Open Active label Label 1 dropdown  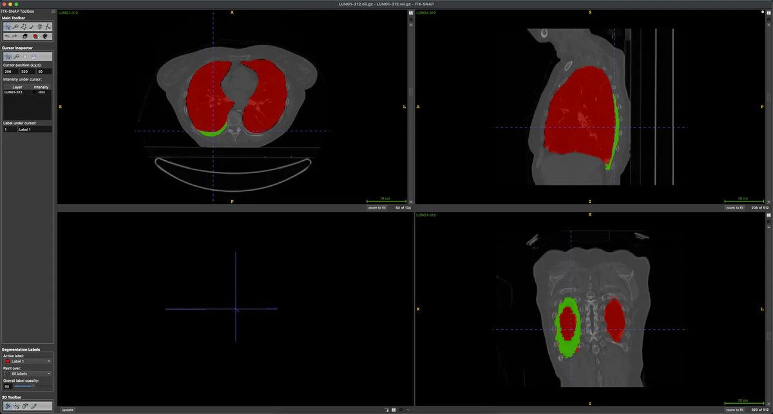(28, 361)
